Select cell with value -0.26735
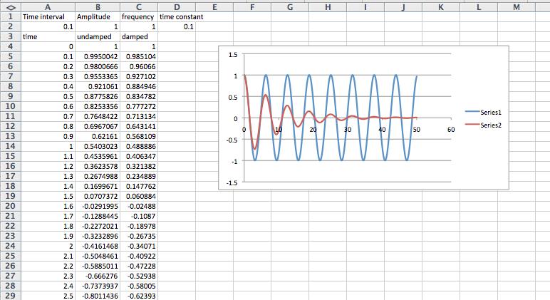This screenshot has height=300, width=550. 139,236
